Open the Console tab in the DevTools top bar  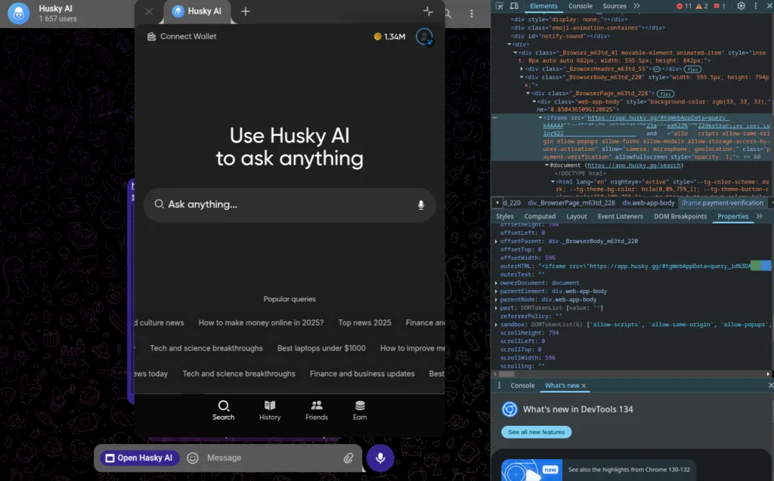tap(580, 6)
